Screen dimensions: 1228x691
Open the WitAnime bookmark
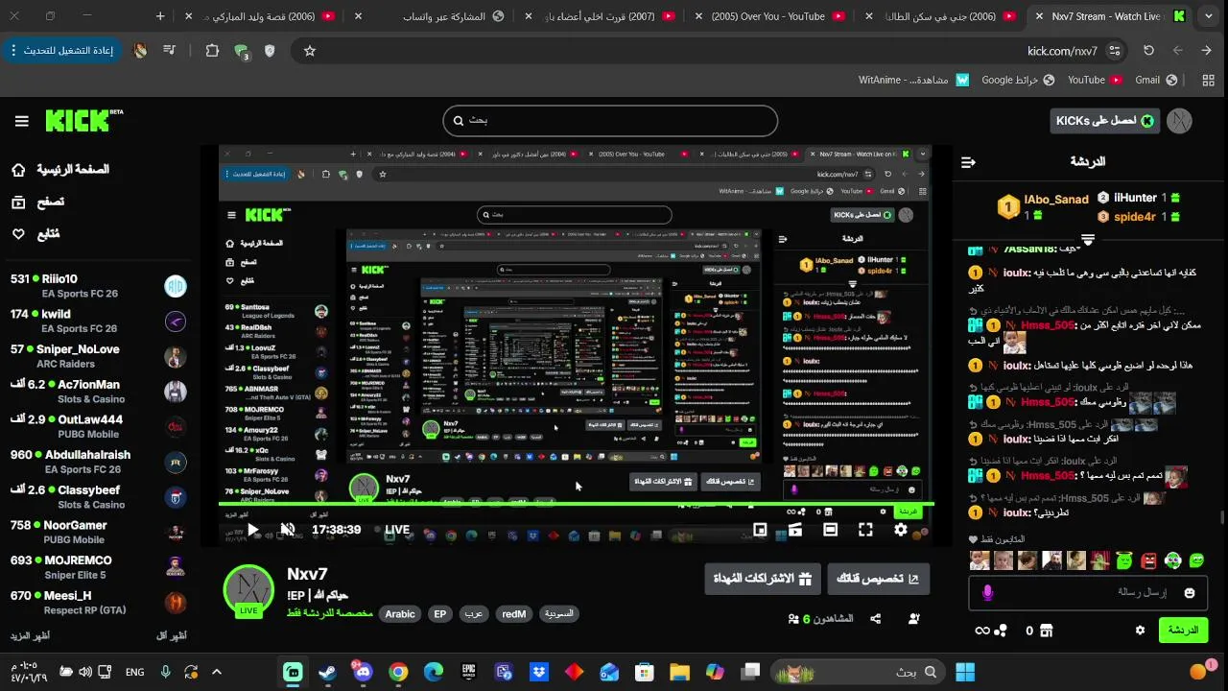click(914, 81)
